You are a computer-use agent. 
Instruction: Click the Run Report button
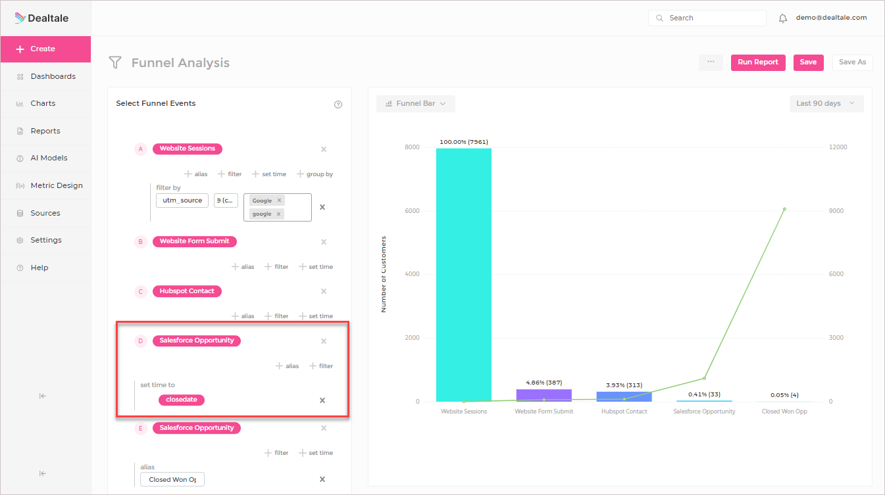point(758,62)
